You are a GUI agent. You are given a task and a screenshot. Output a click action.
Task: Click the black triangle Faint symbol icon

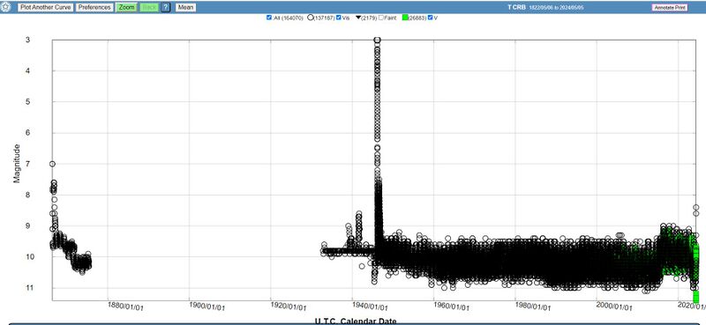[x=358, y=18]
